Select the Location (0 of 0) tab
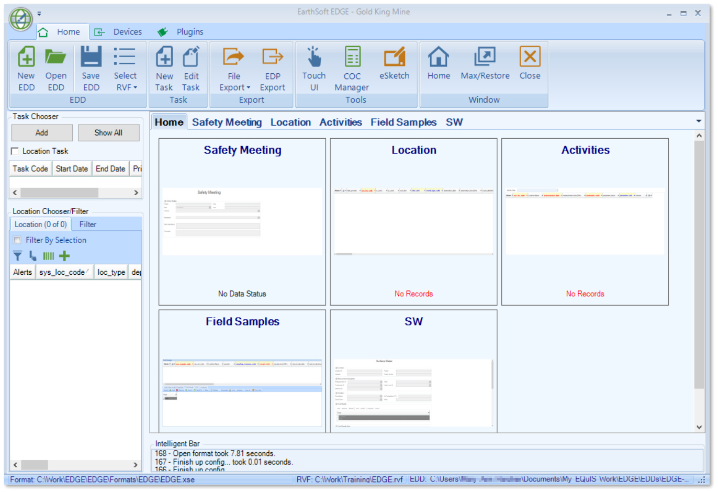This screenshot has width=718, height=493. pos(41,225)
